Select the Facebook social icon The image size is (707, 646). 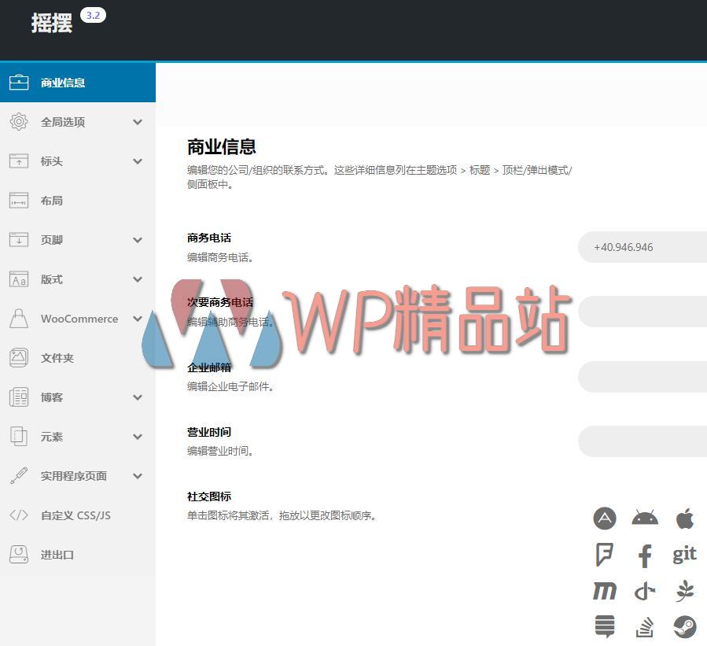coord(644,555)
